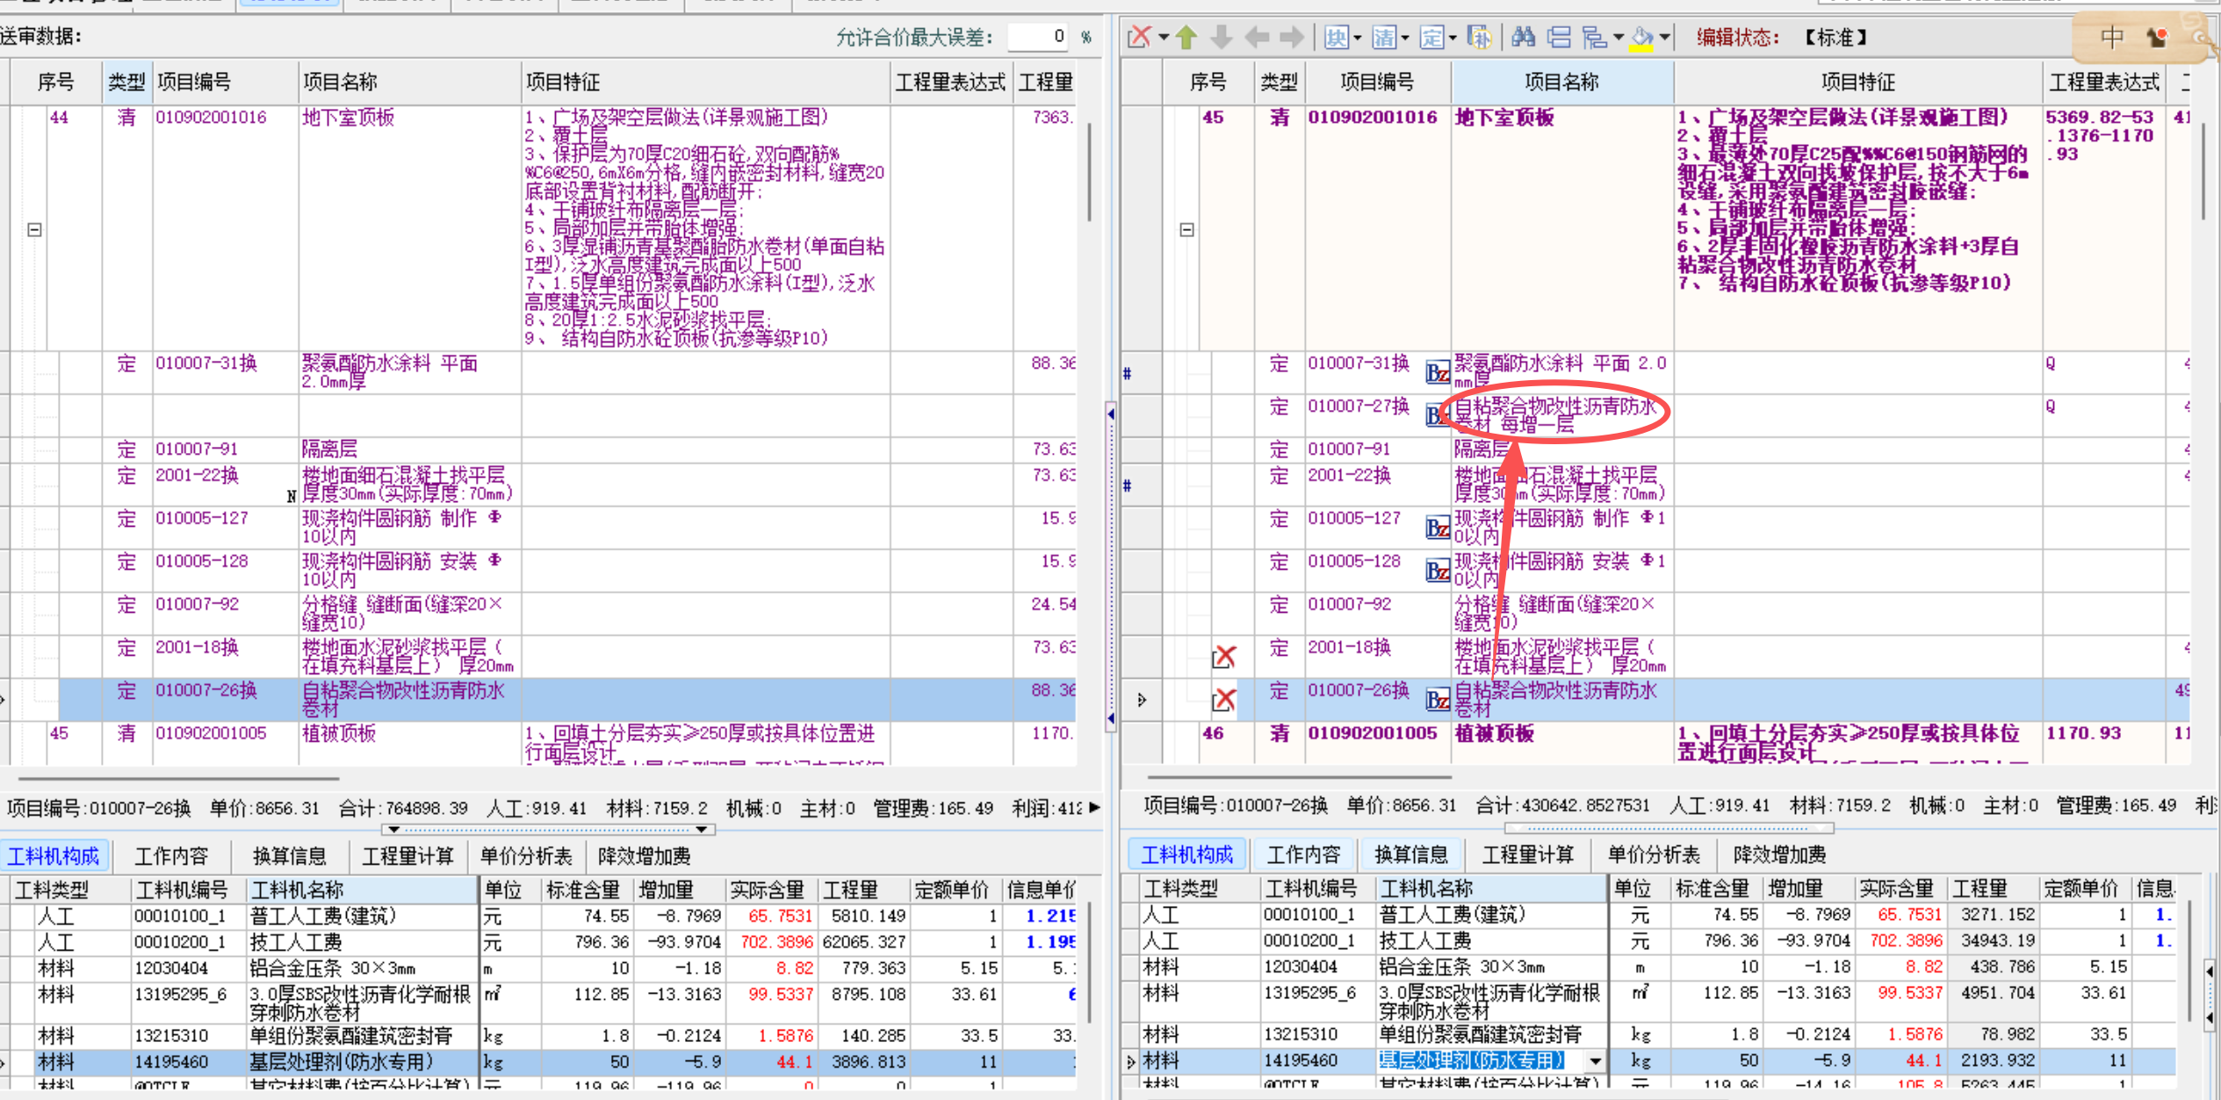Click the green up arrow navigation icon
Screen dimensions: 2221x1100
coord(1186,37)
